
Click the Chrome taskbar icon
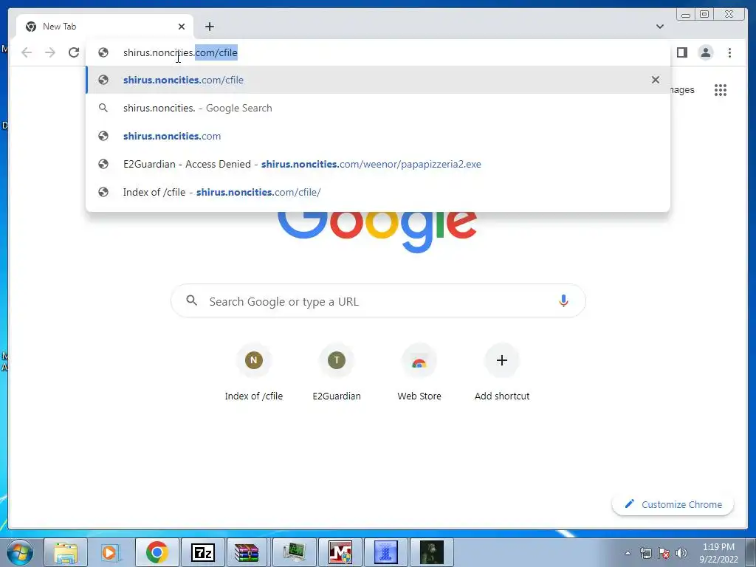pyautogui.click(x=157, y=552)
